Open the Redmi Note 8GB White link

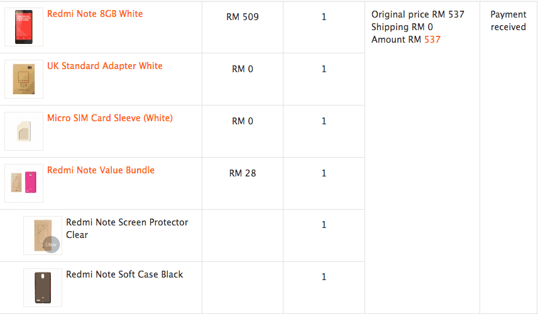point(95,14)
